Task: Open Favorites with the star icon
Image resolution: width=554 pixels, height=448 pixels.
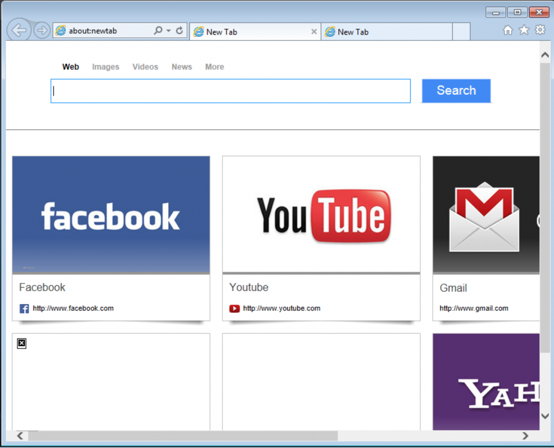Action: coord(524,30)
